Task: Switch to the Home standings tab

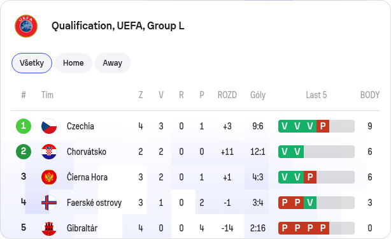Action: 73,63
